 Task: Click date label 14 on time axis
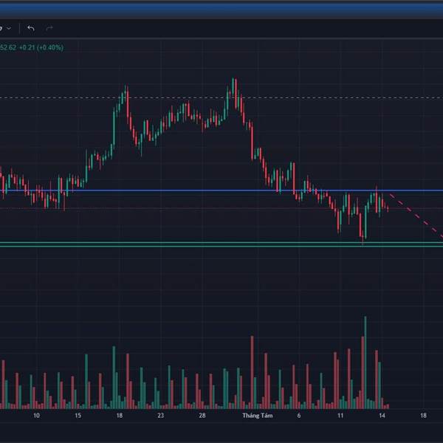(x=382, y=415)
